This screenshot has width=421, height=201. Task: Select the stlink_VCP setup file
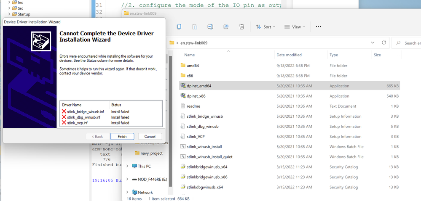click(x=290, y=137)
